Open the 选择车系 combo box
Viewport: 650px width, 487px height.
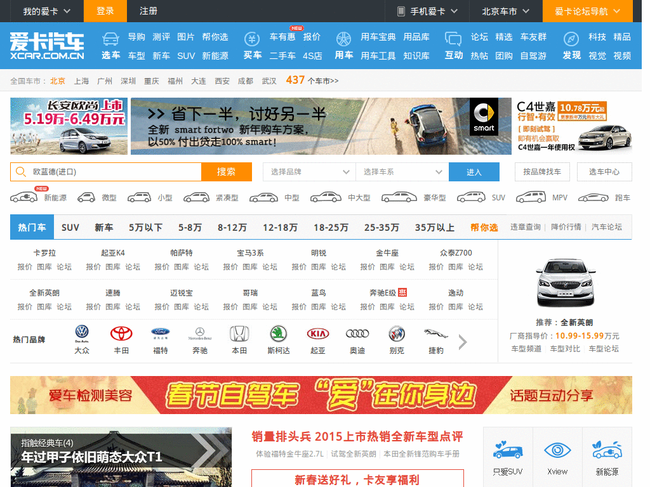(x=402, y=172)
